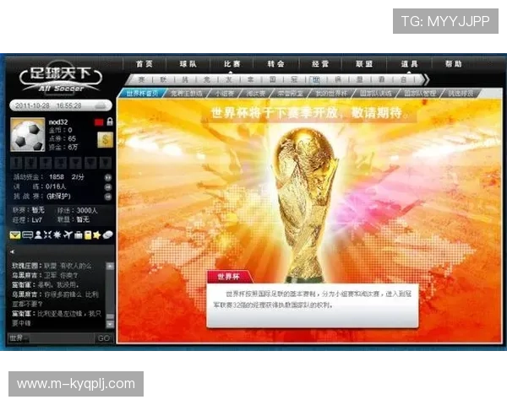
Task: Select the 国家队训练 tab
Action: coord(376,94)
